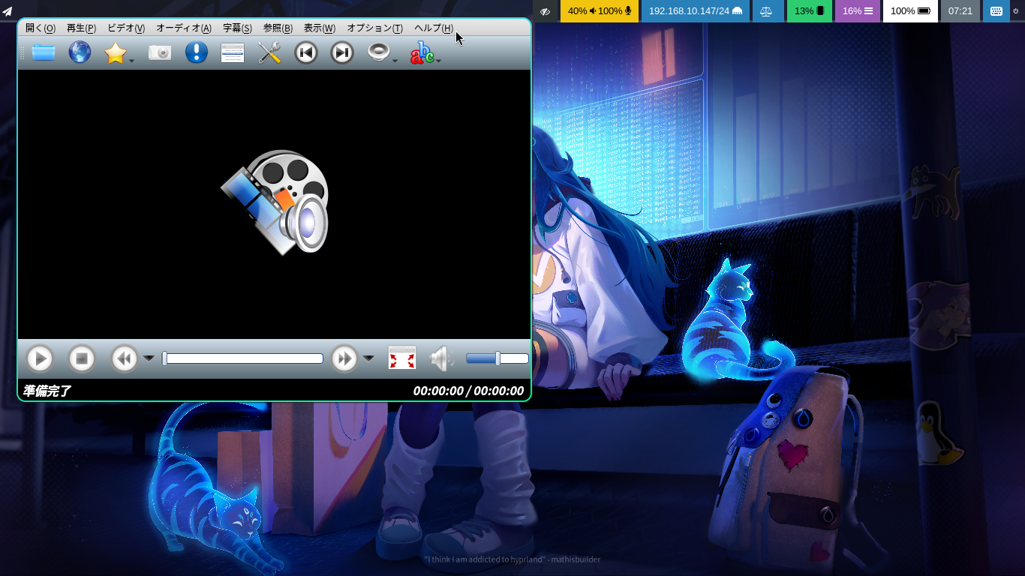
Task: Click the rewind button
Action: [x=125, y=358]
